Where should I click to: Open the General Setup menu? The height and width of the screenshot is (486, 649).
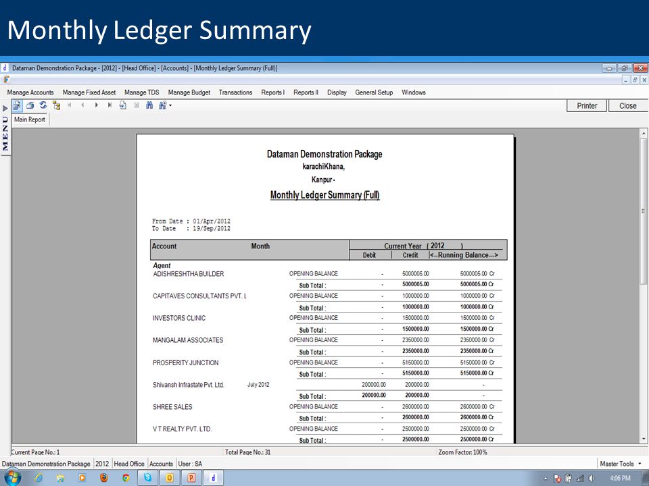tap(374, 92)
